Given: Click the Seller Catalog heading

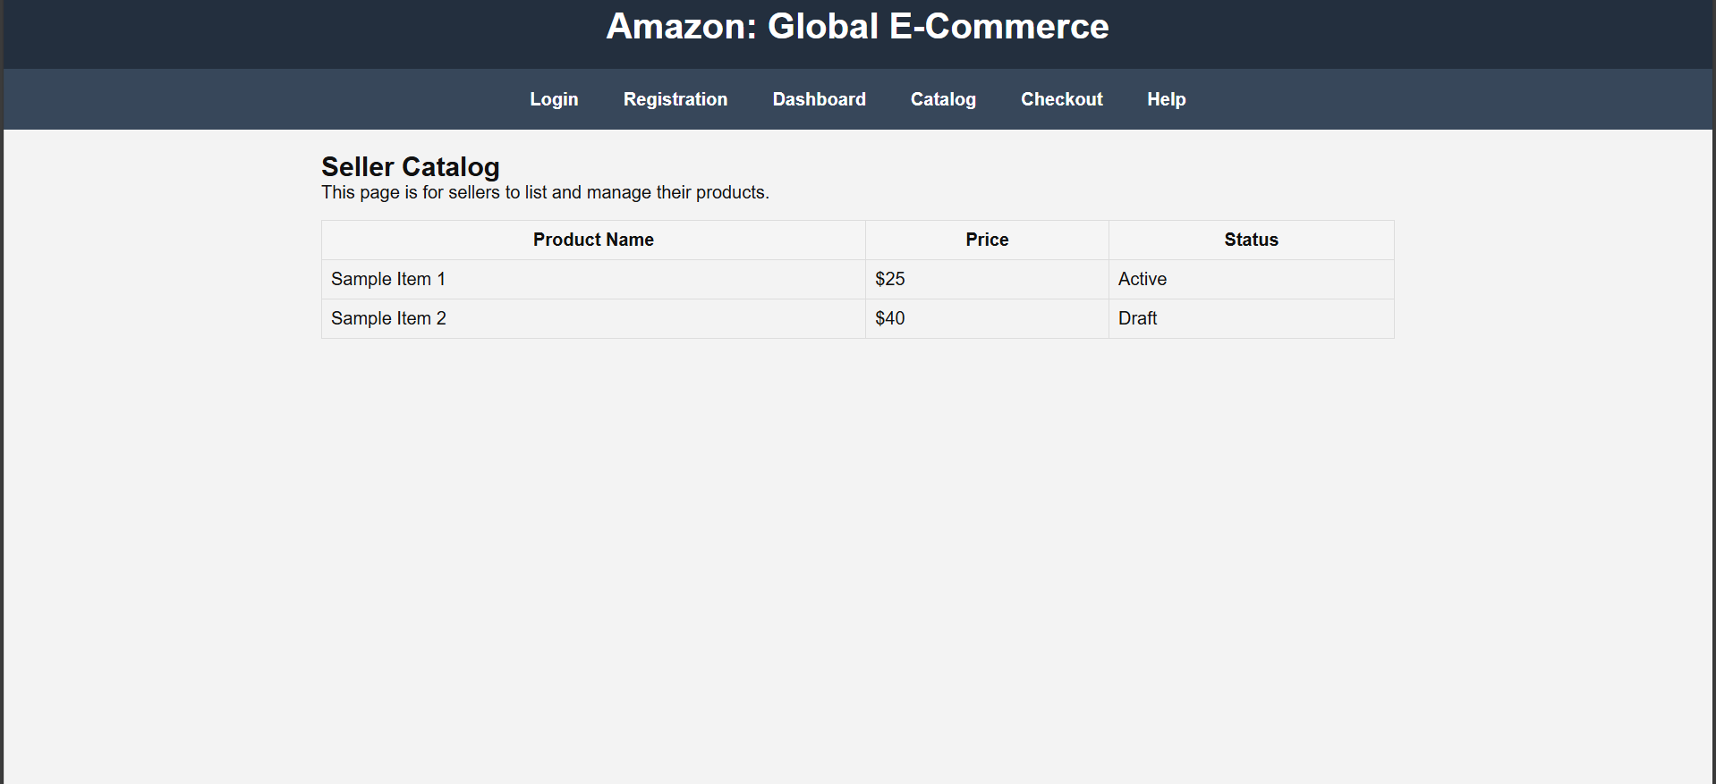Looking at the screenshot, I should point(410,166).
